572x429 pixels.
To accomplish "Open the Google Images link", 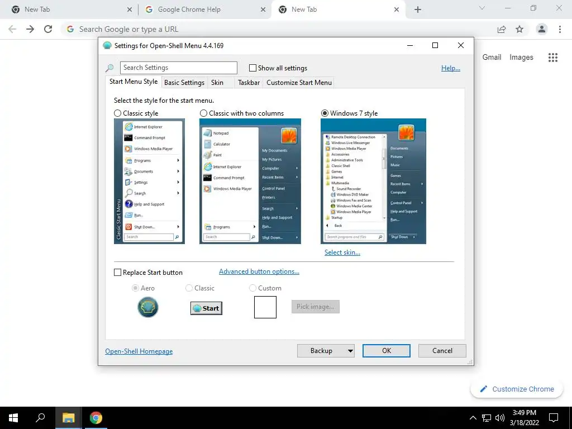I will 521,58.
